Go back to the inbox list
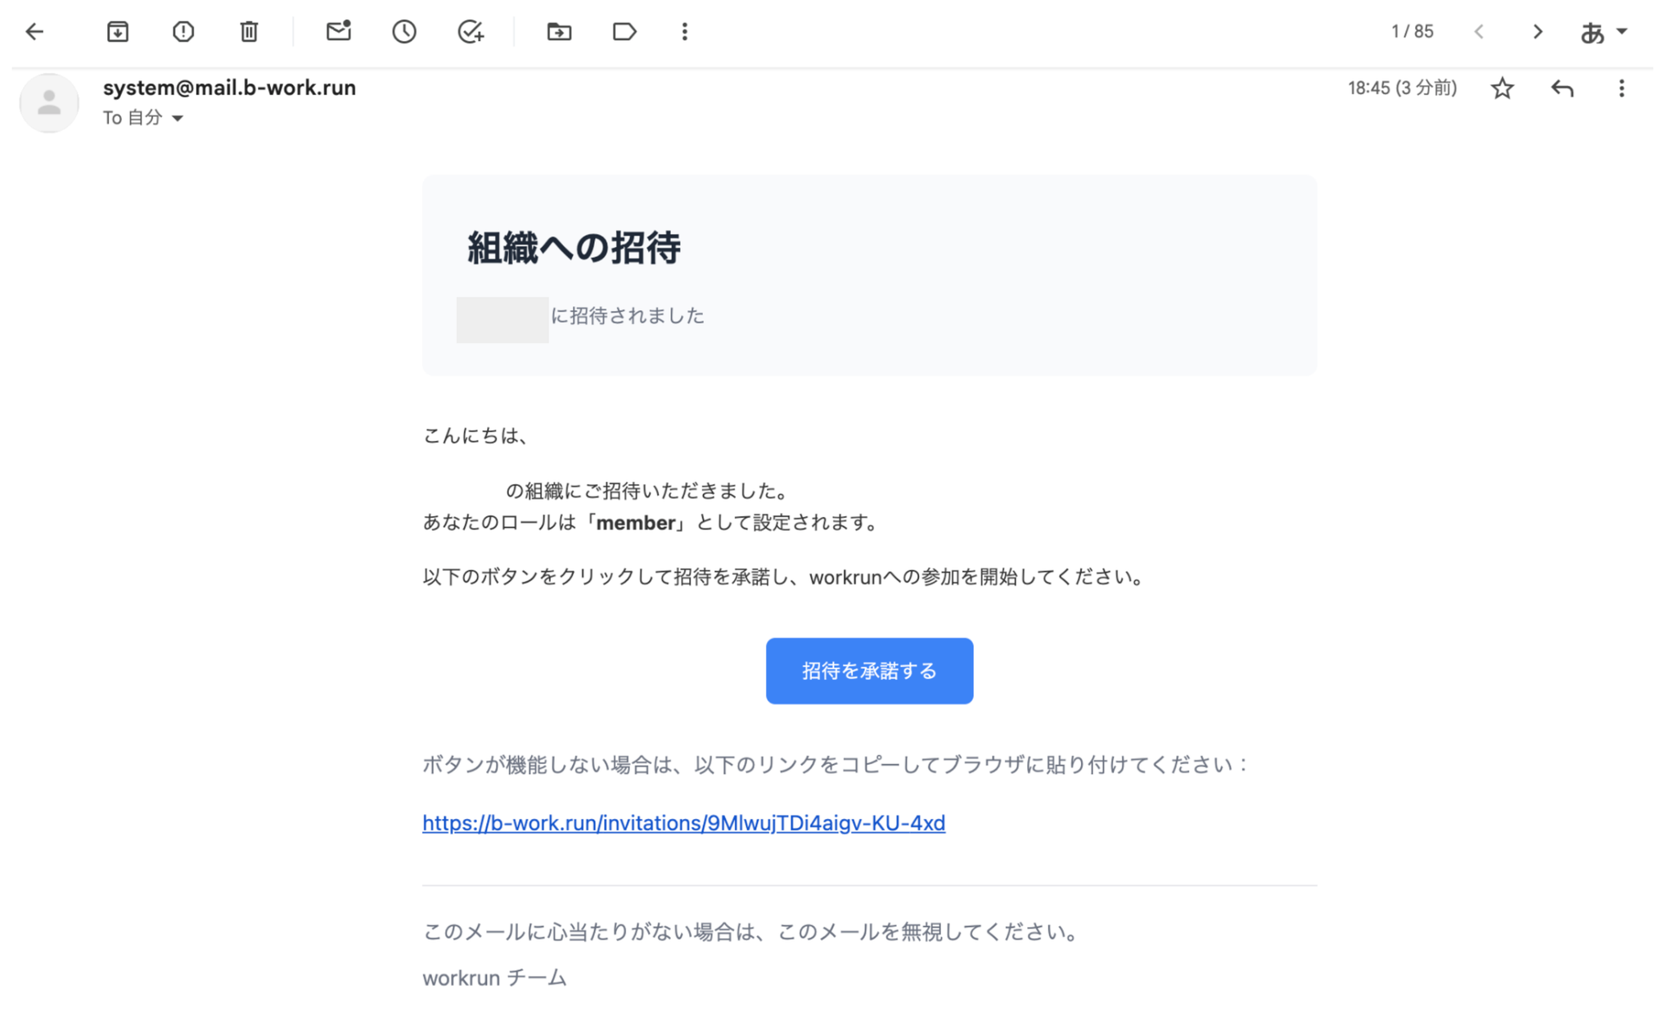Image resolution: width=1676 pixels, height=1021 pixels. point(34,32)
